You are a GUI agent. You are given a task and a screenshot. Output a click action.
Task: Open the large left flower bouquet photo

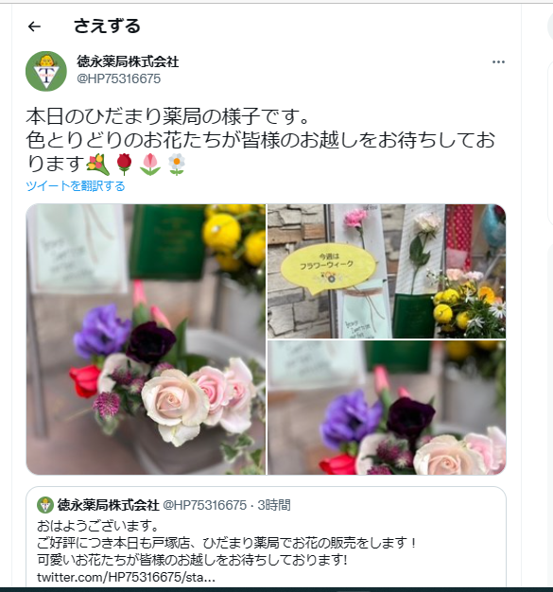pos(146,340)
